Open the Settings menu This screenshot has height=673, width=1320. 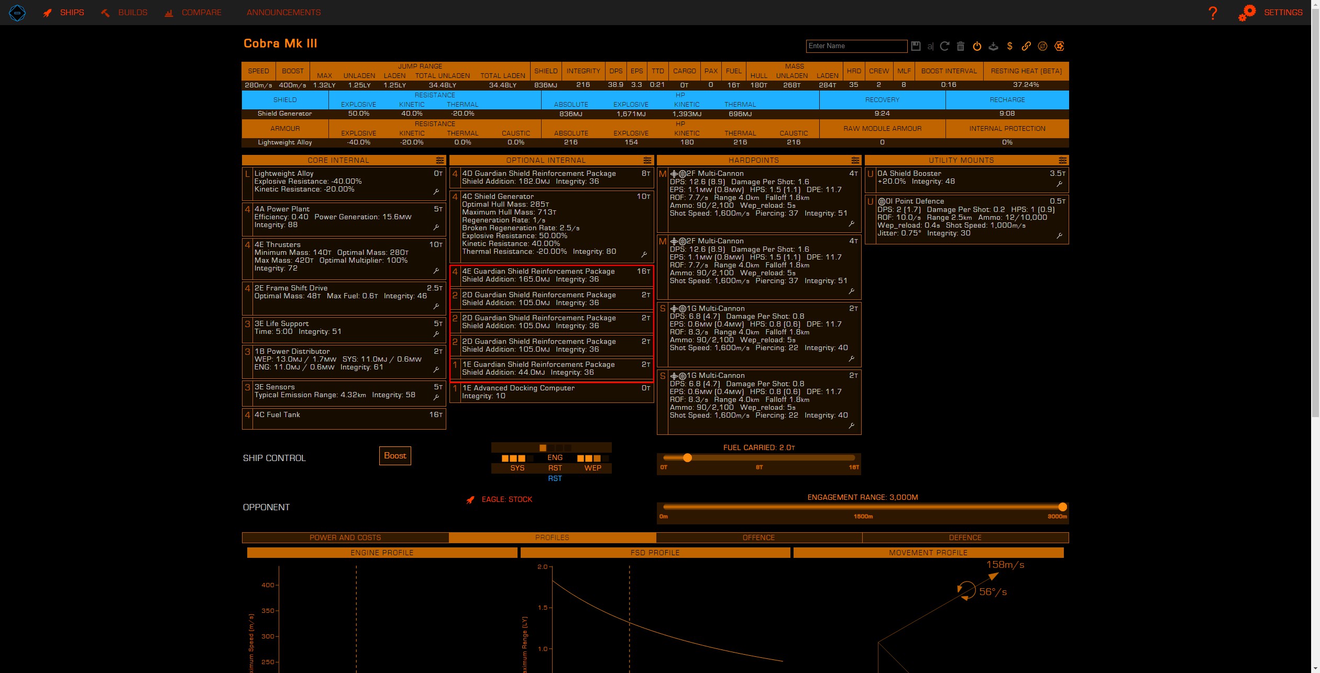[x=1270, y=13]
